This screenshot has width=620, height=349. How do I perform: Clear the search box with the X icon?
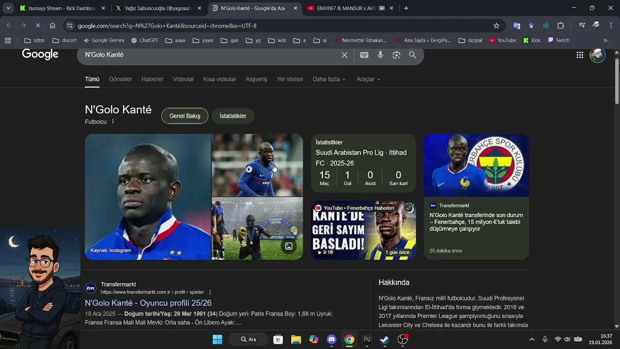tap(344, 55)
